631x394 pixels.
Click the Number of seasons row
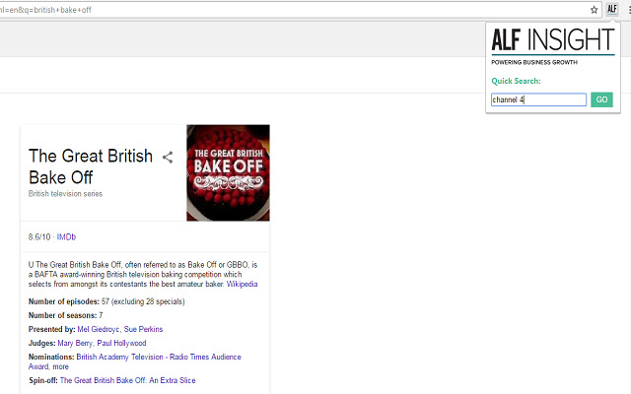click(x=66, y=315)
